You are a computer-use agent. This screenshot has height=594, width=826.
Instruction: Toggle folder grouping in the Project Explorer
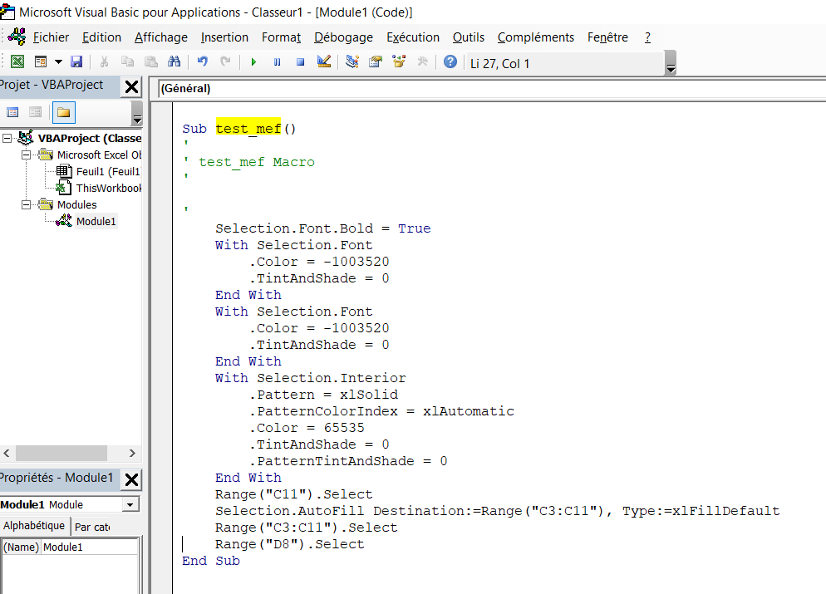(64, 112)
